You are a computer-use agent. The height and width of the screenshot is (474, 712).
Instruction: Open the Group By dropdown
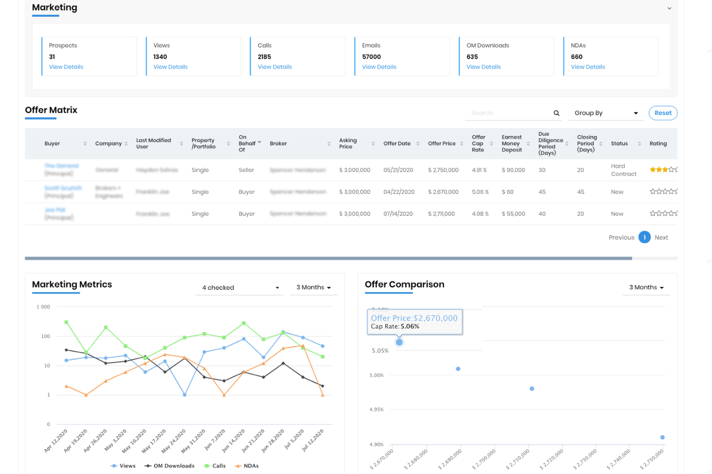606,113
